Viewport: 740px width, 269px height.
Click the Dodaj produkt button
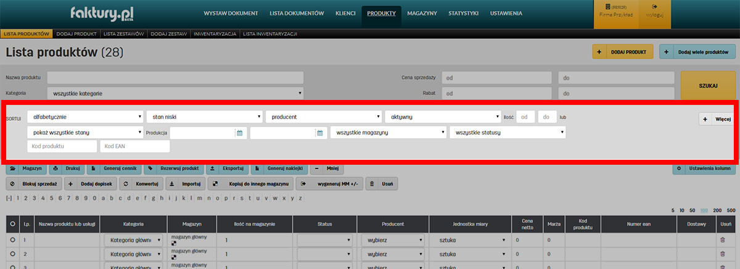(622, 52)
